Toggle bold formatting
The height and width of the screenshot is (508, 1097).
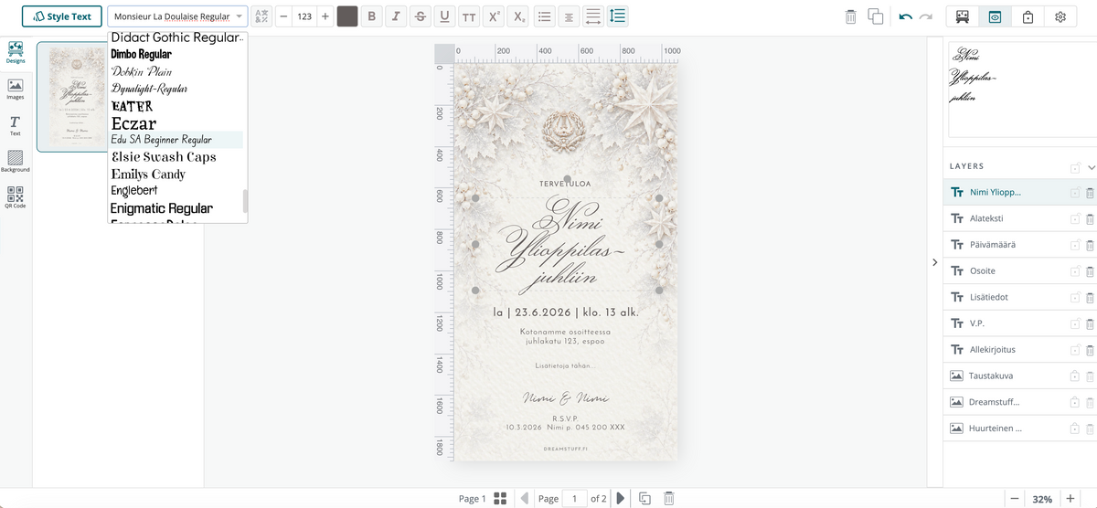click(x=372, y=16)
